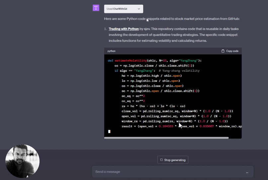The height and width of the screenshot is (180, 268).
Task: Click the white typing cursor block in code
Action: pyautogui.click(x=109, y=132)
